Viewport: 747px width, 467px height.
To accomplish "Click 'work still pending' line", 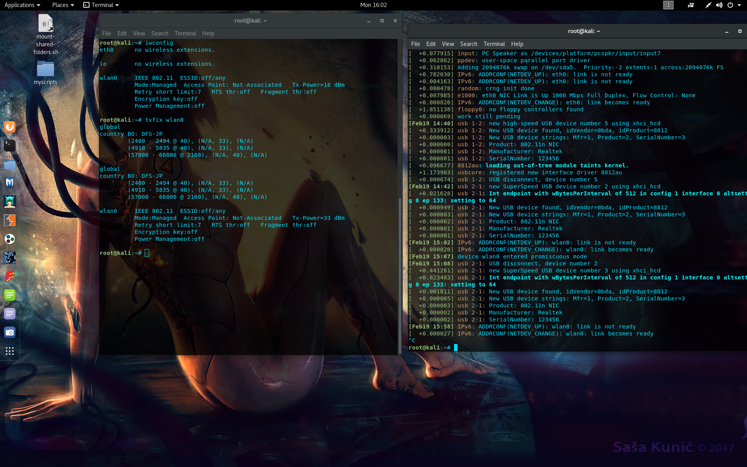I will [489, 116].
